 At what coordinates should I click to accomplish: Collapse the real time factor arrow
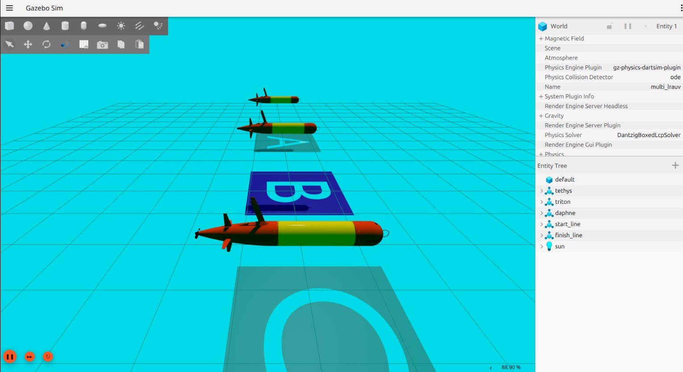[491, 368]
